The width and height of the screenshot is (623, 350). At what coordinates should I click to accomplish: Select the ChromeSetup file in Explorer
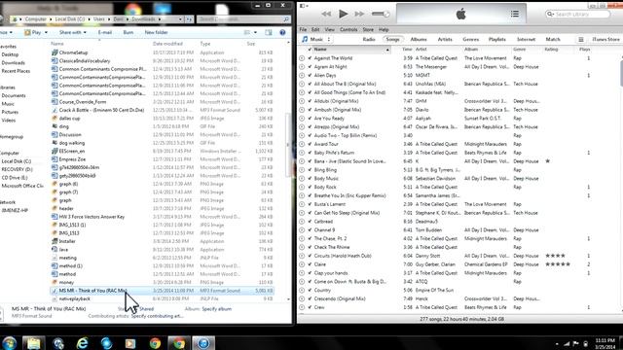(74, 52)
